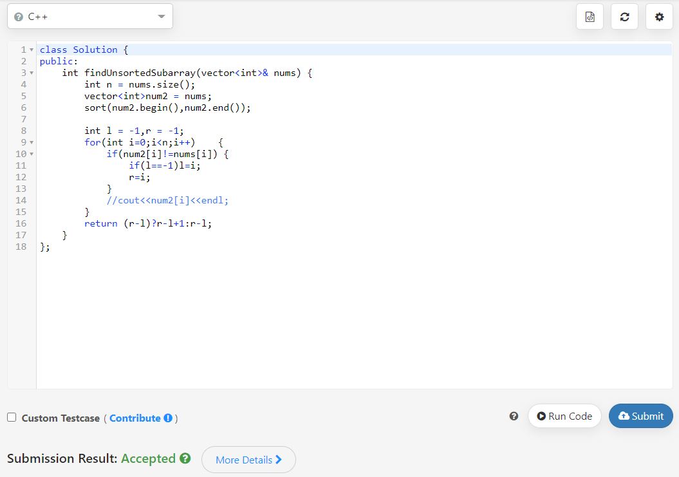Collapse the findUnsortedSubarray fold arrow on line 3
679x477 pixels.
click(32, 73)
